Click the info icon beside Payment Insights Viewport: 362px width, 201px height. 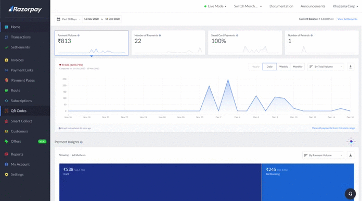tap(81, 142)
